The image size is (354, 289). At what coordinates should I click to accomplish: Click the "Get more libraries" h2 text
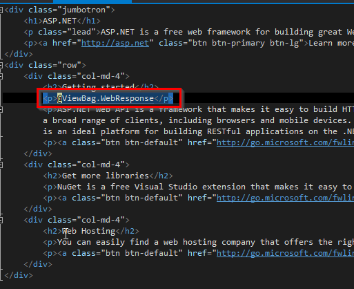[106, 176]
